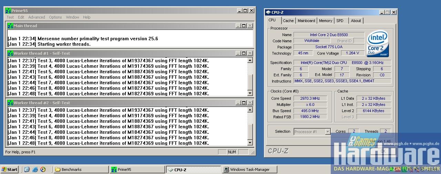Screen dimensions: 441x174
Task: Maximize the Worker thread #1 window
Action: [244, 53]
